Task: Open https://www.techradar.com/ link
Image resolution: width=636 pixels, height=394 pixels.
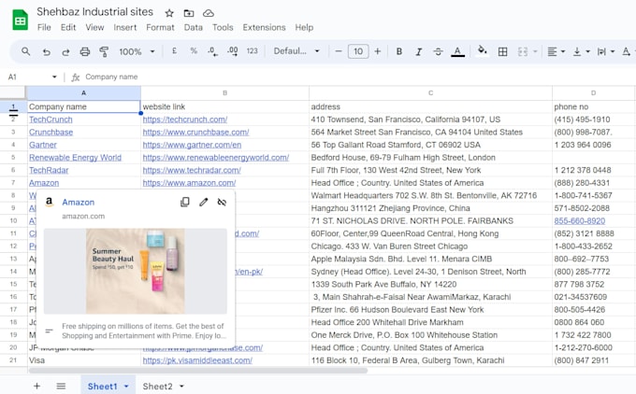Action: pyautogui.click(x=192, y=170)
